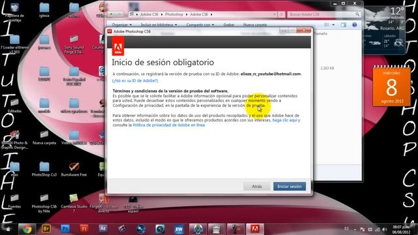Click the Adobe installer icon in taskbar
The image size is (418, 235).
[x=255, y=229]
